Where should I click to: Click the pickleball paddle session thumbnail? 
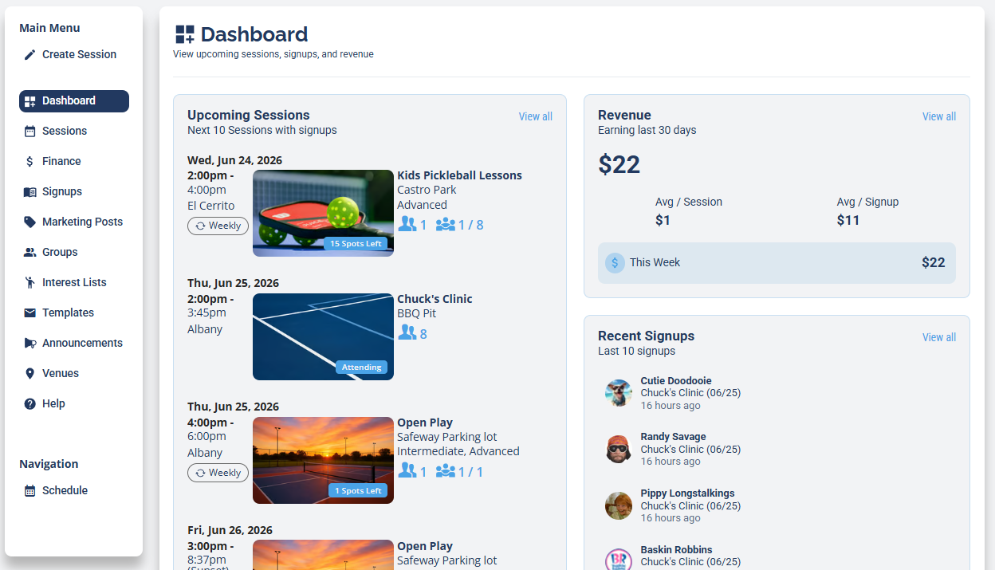[323, 213]
